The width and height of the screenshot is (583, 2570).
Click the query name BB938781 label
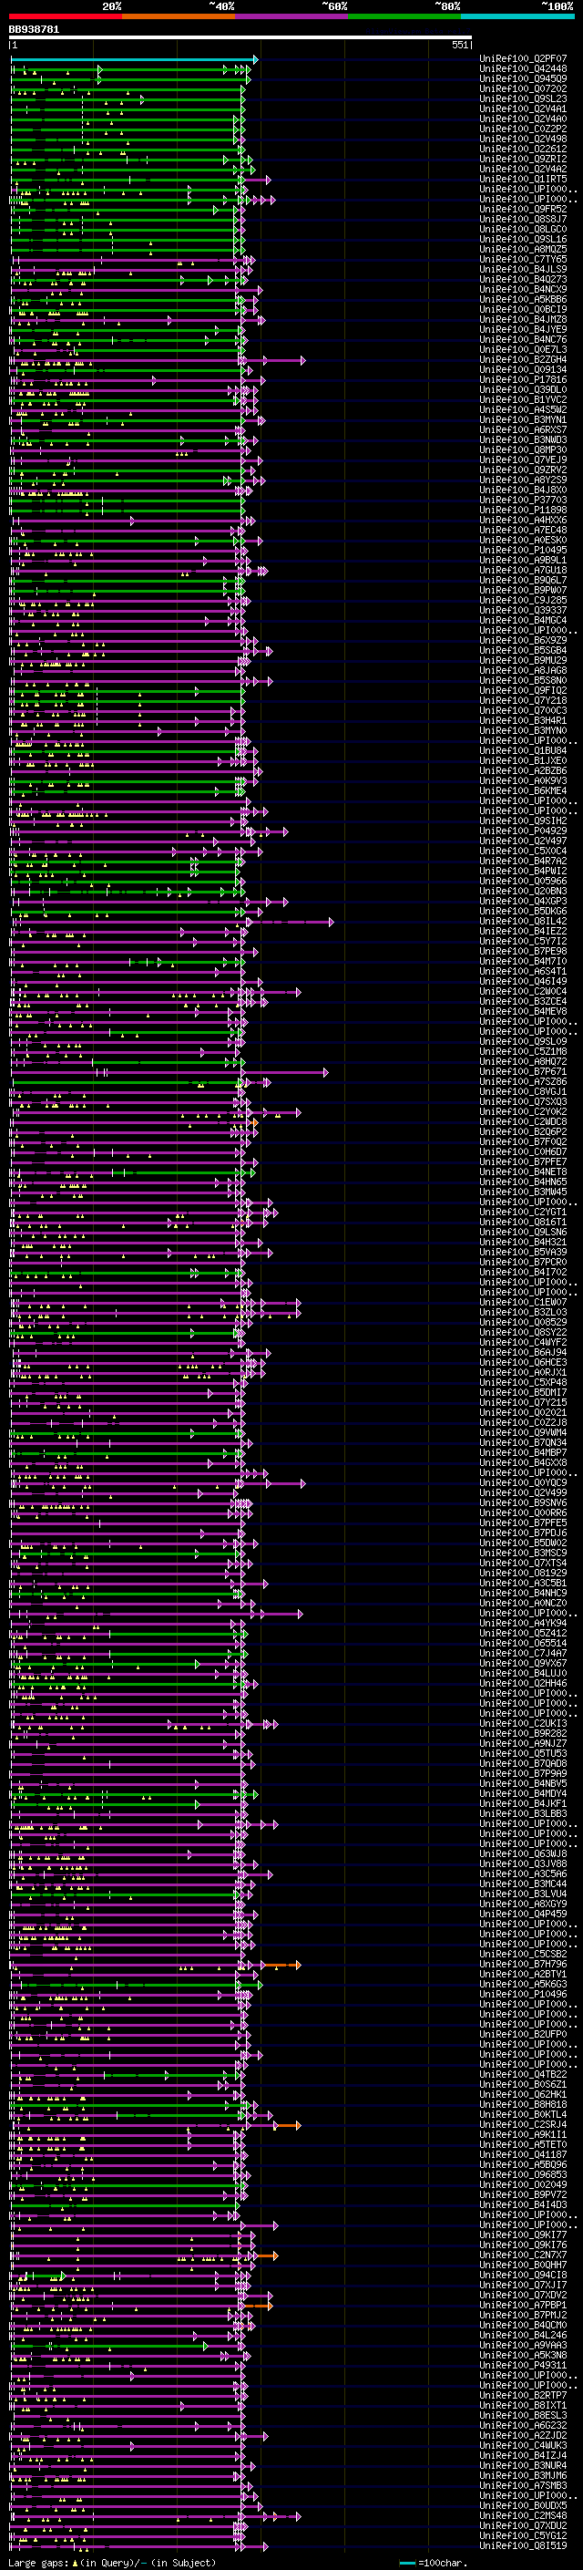tap(34, 29)
